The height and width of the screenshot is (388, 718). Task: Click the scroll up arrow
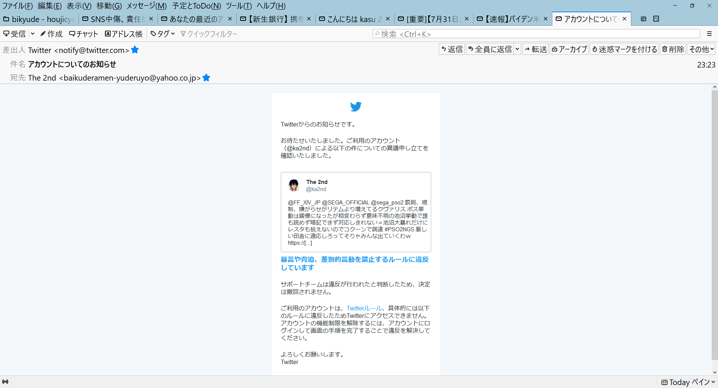tap(715, 87)
